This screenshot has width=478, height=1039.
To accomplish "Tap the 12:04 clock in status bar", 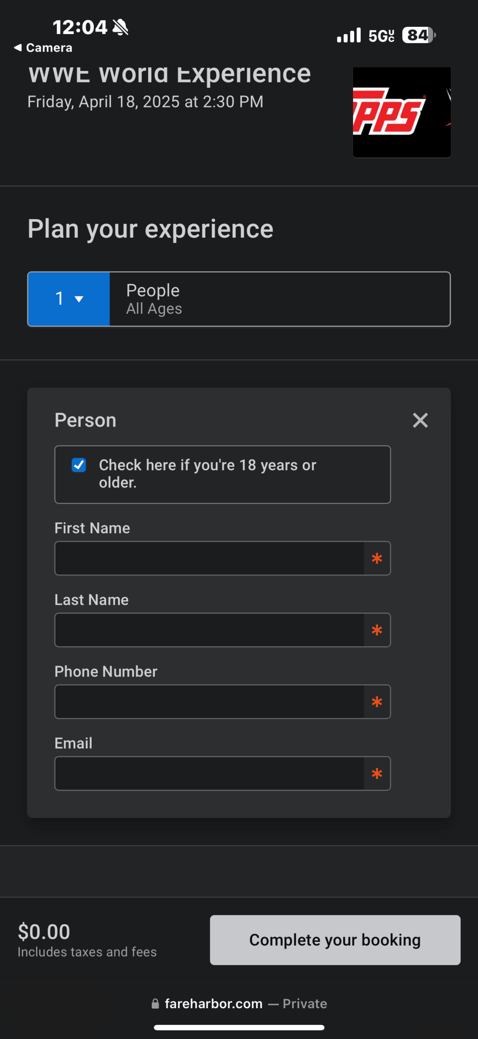I will [80, 27].
